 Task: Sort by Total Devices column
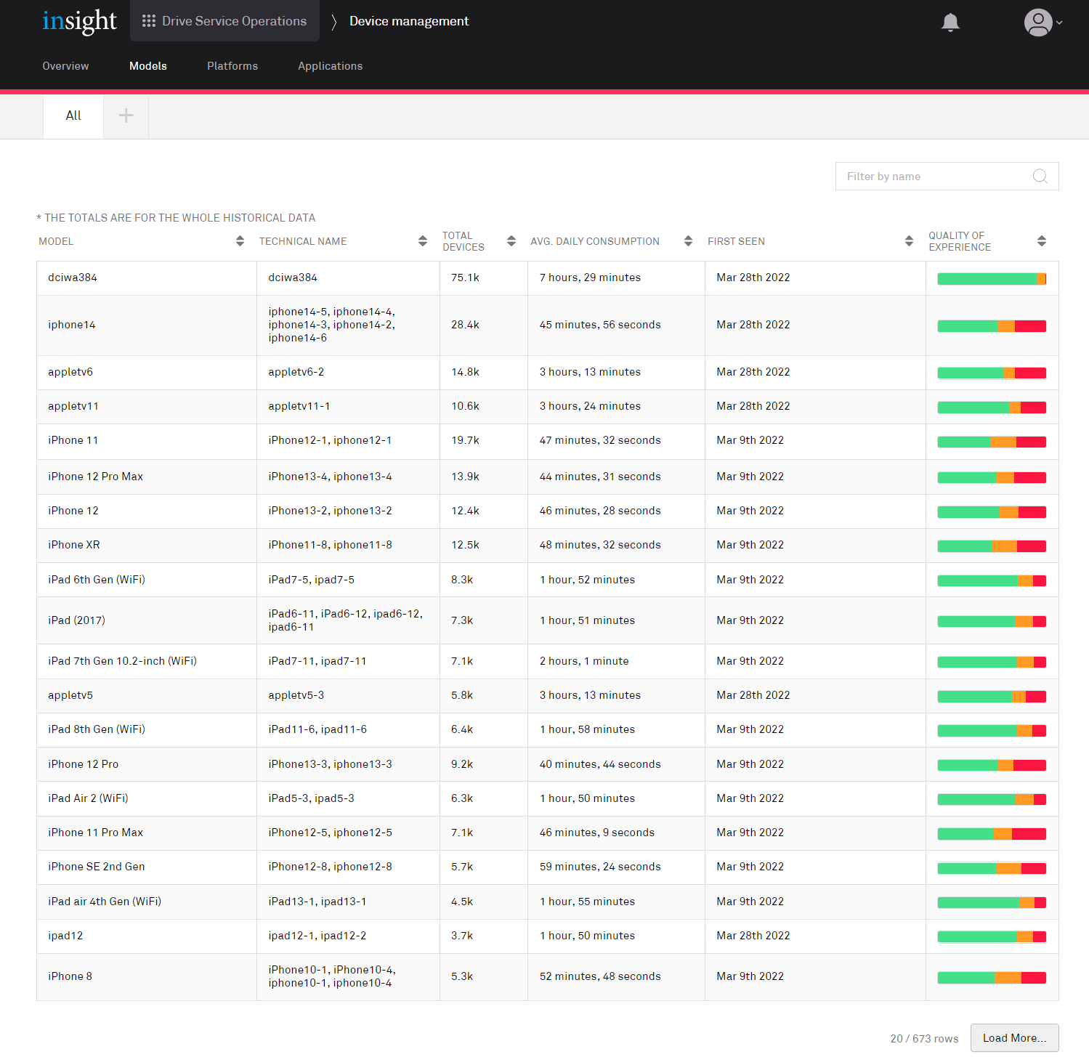point(511,241)
